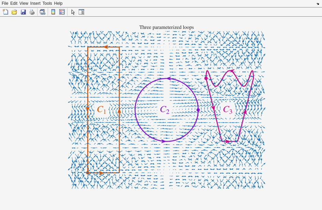Print the figure with the printer icon
This screenshot has width=322, height=210.
click(32, 12)
